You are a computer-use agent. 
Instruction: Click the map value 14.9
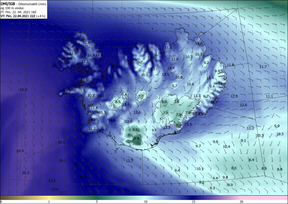coord(83,177)
